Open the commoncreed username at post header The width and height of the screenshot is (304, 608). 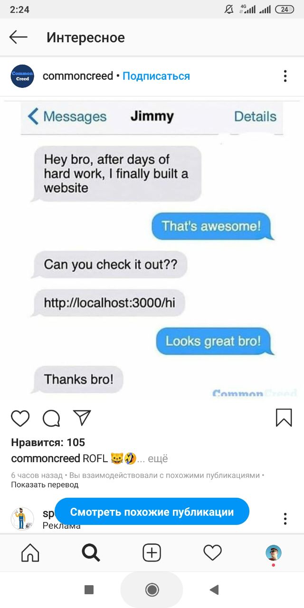point(78,76)
